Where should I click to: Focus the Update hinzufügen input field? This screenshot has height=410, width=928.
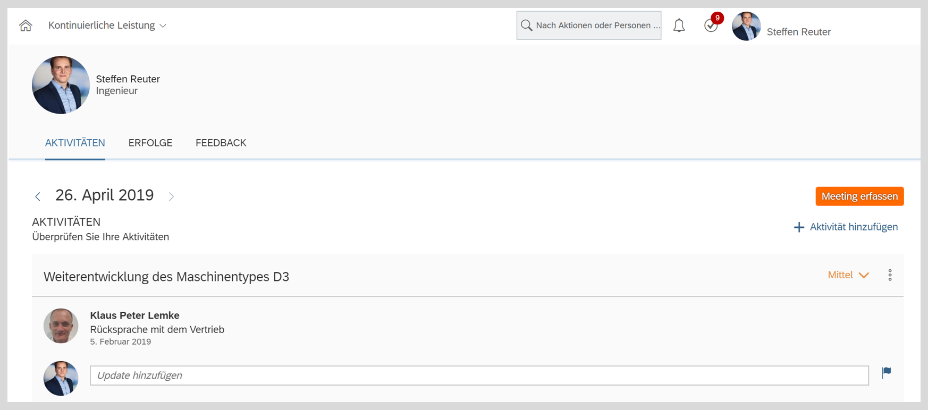(479, 375)
